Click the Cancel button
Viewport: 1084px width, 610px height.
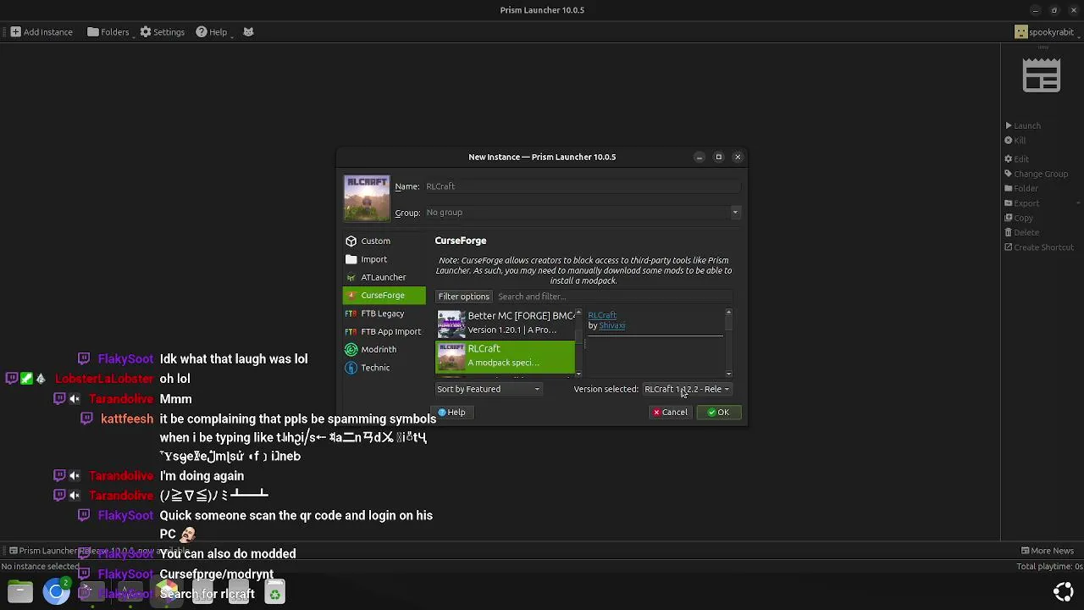tap(670, 413)
